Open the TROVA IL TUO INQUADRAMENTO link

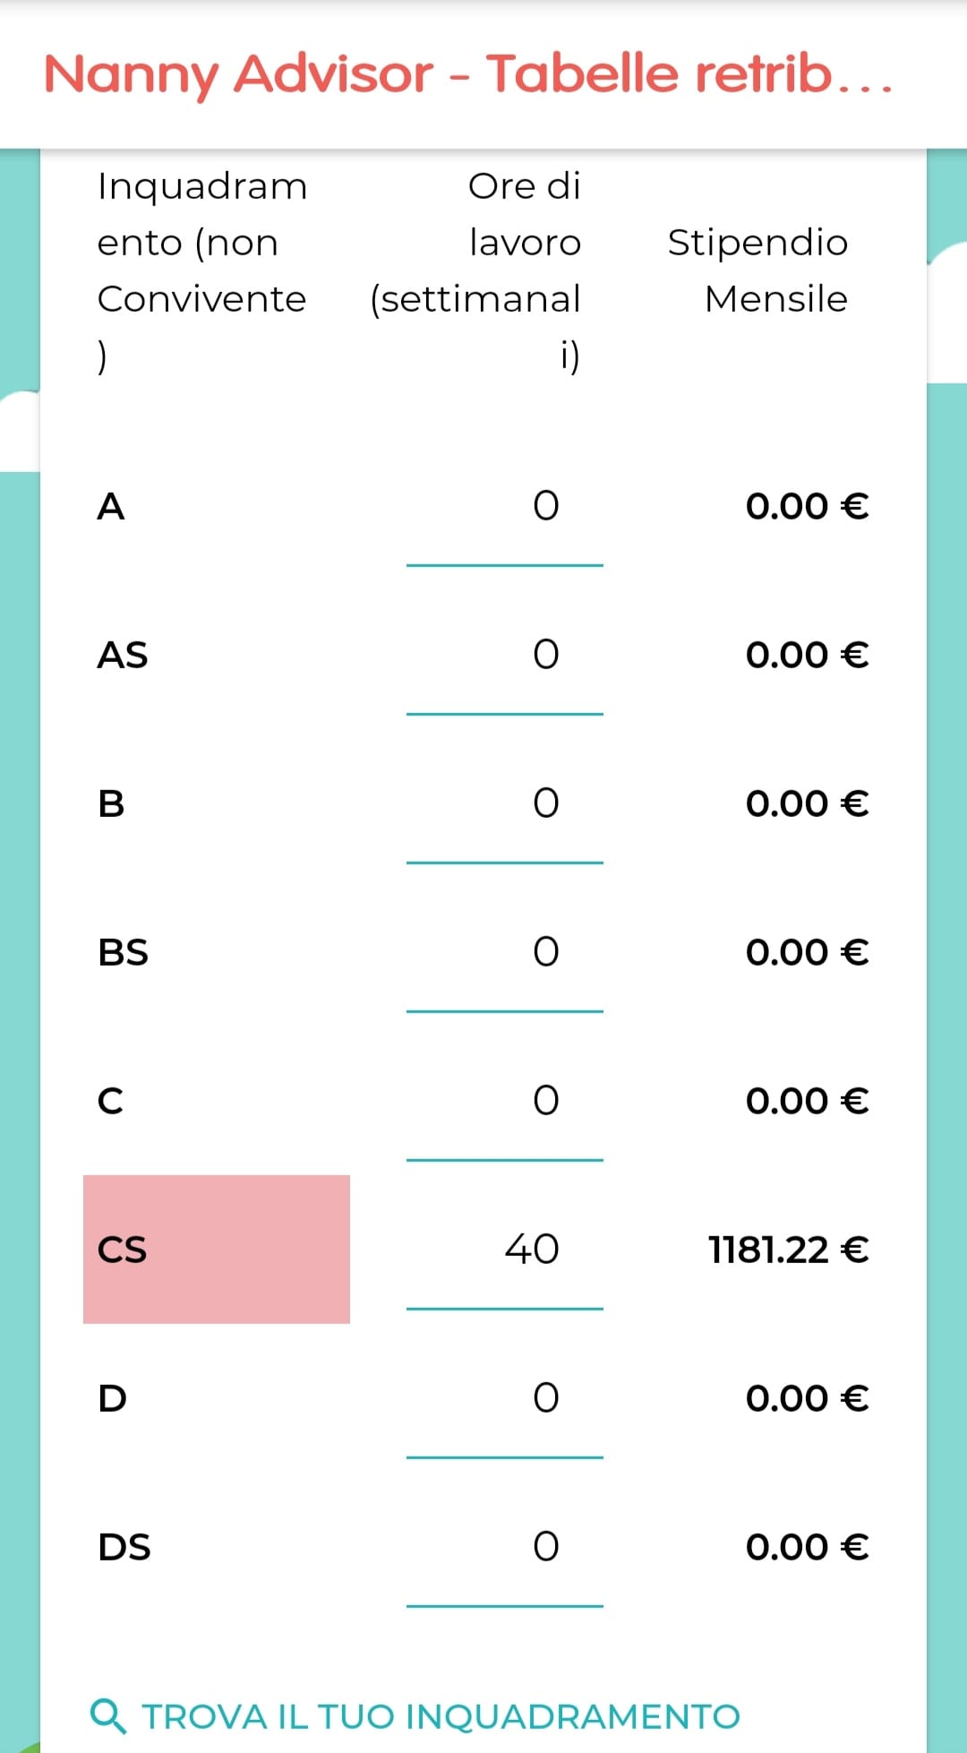(x=415, y=1716)
